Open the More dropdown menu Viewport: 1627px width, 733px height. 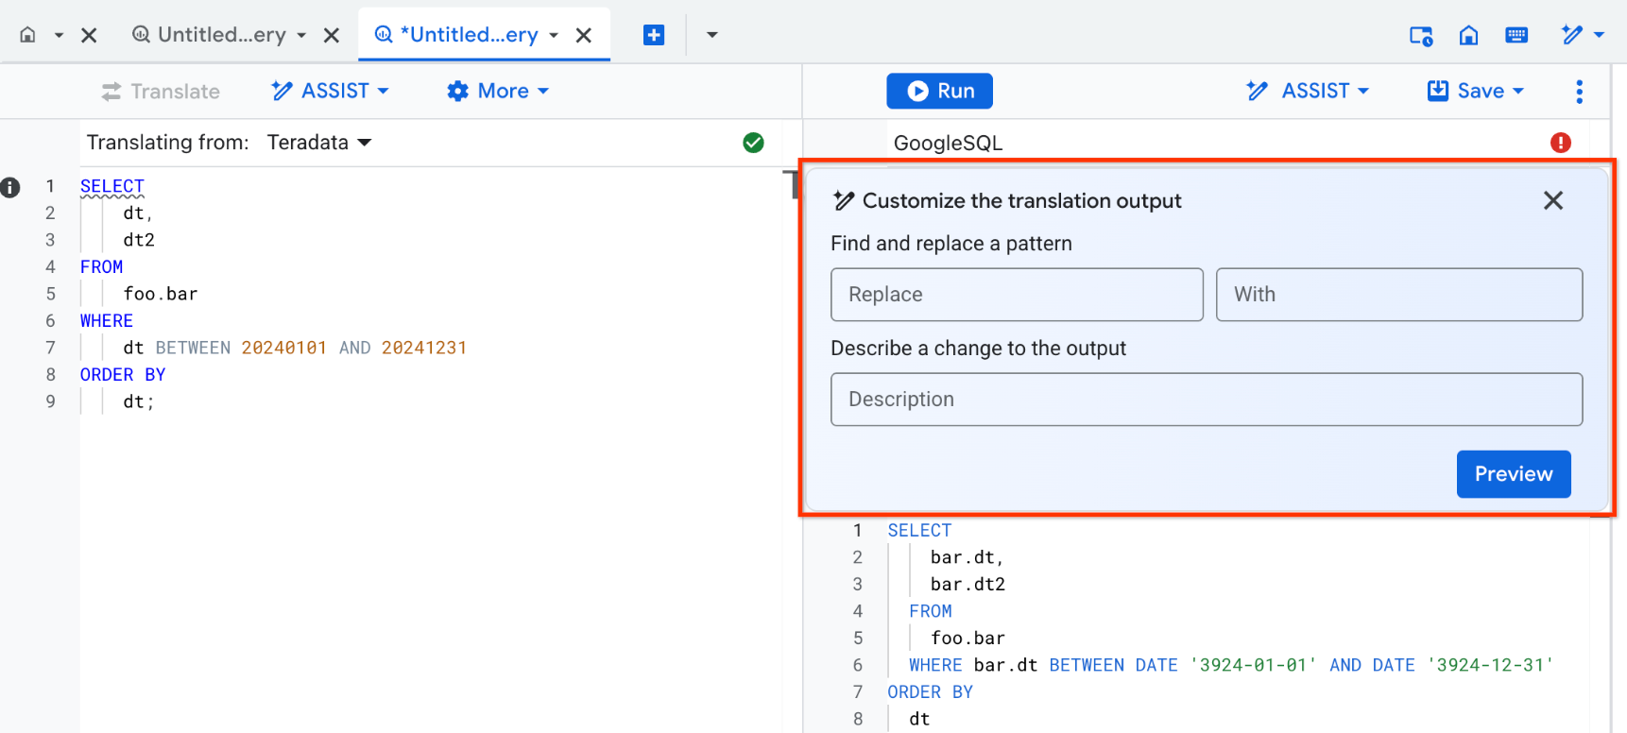tap(498, 92)
